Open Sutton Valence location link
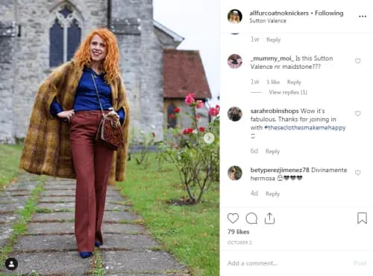The image size is (373, 276). coord(268,21)
